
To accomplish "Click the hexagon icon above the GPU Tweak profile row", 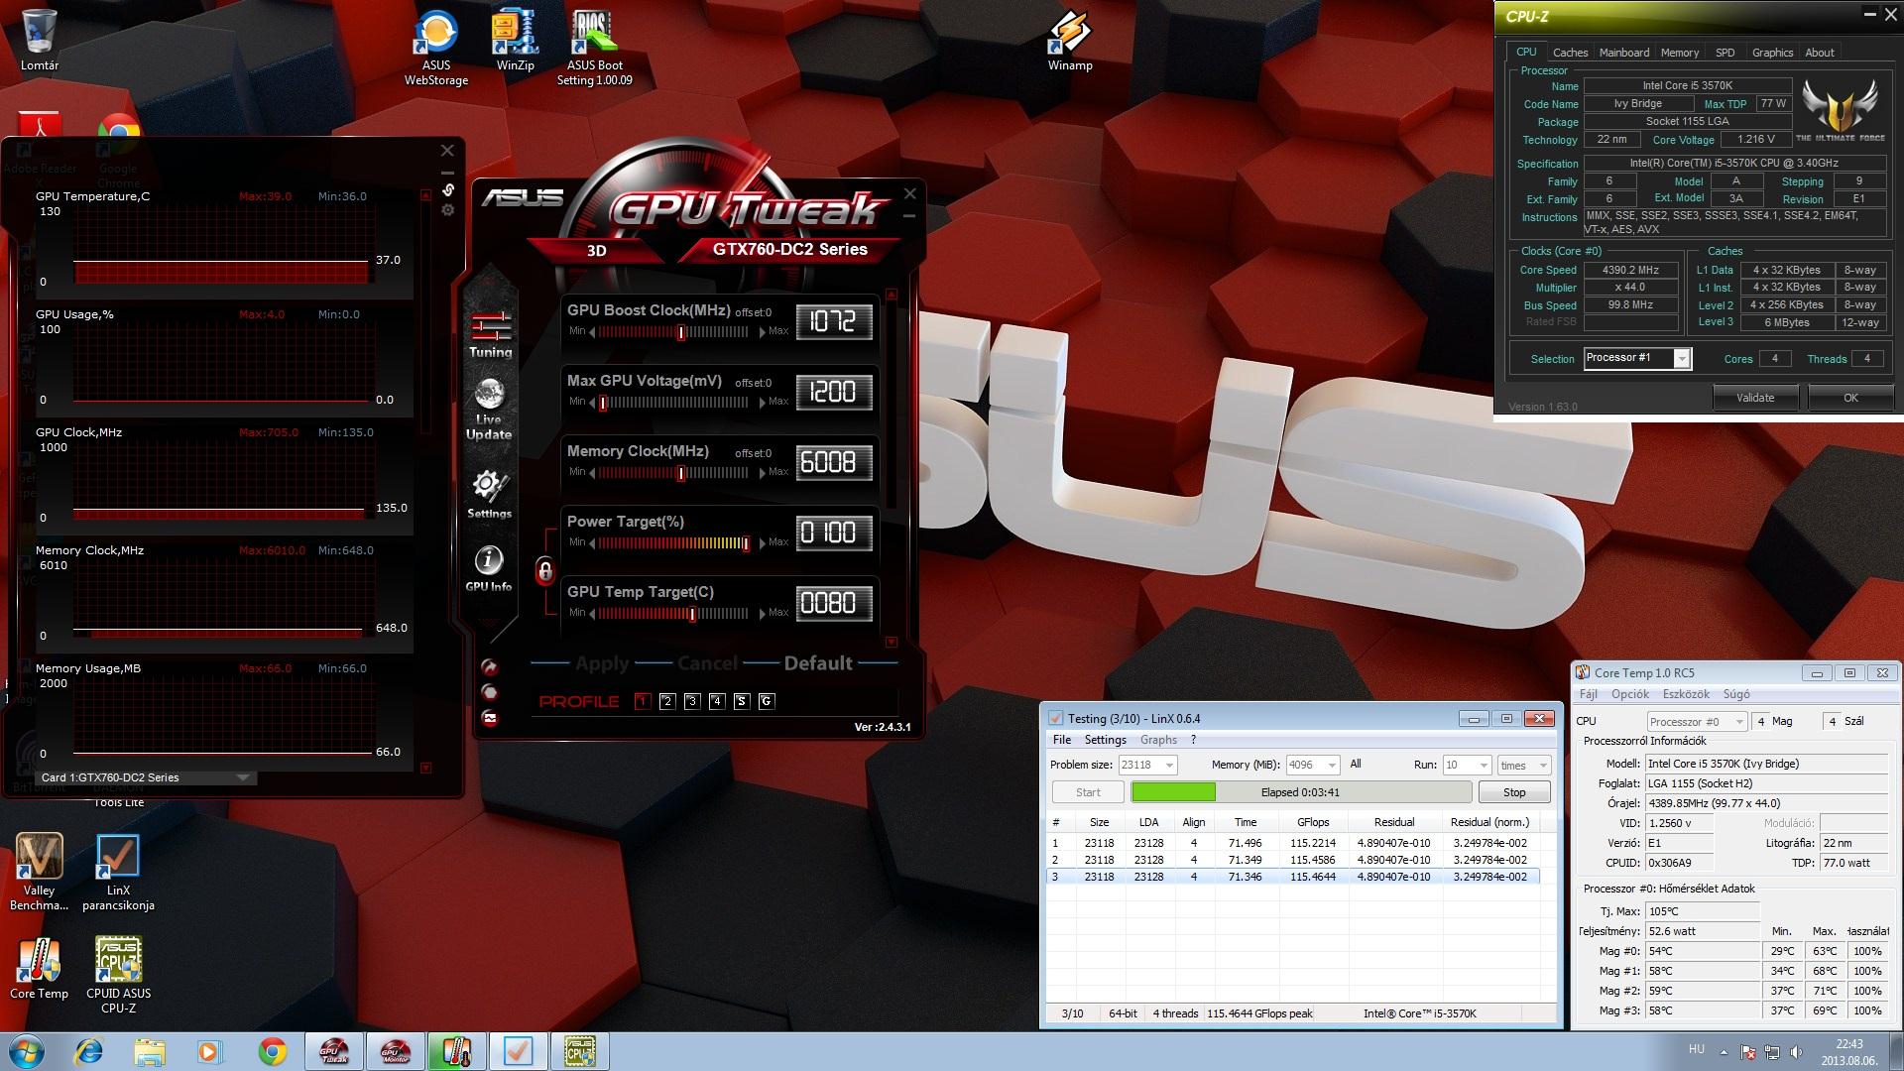I will tap(489, 692).
